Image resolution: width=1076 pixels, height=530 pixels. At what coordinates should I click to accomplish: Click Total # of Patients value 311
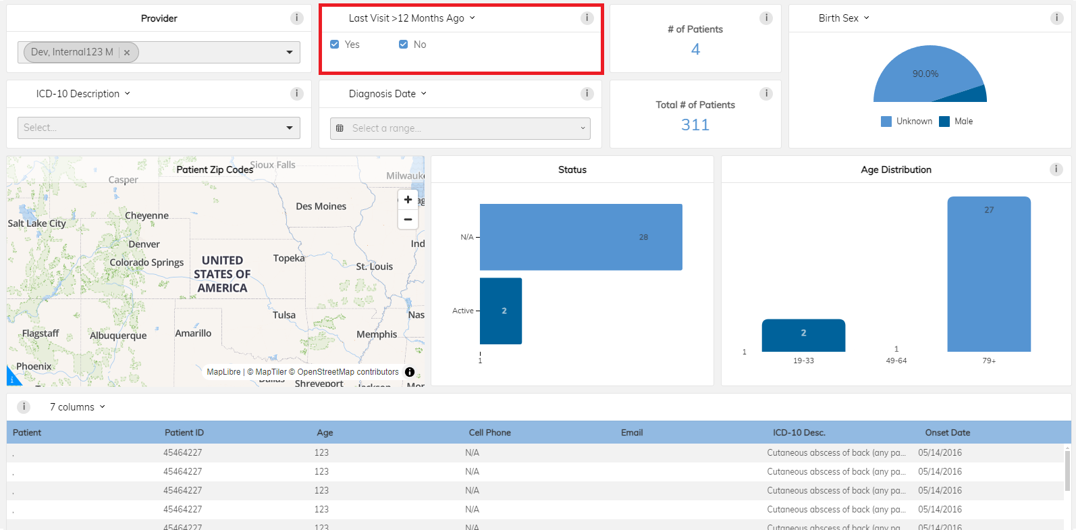pos(695,125)
